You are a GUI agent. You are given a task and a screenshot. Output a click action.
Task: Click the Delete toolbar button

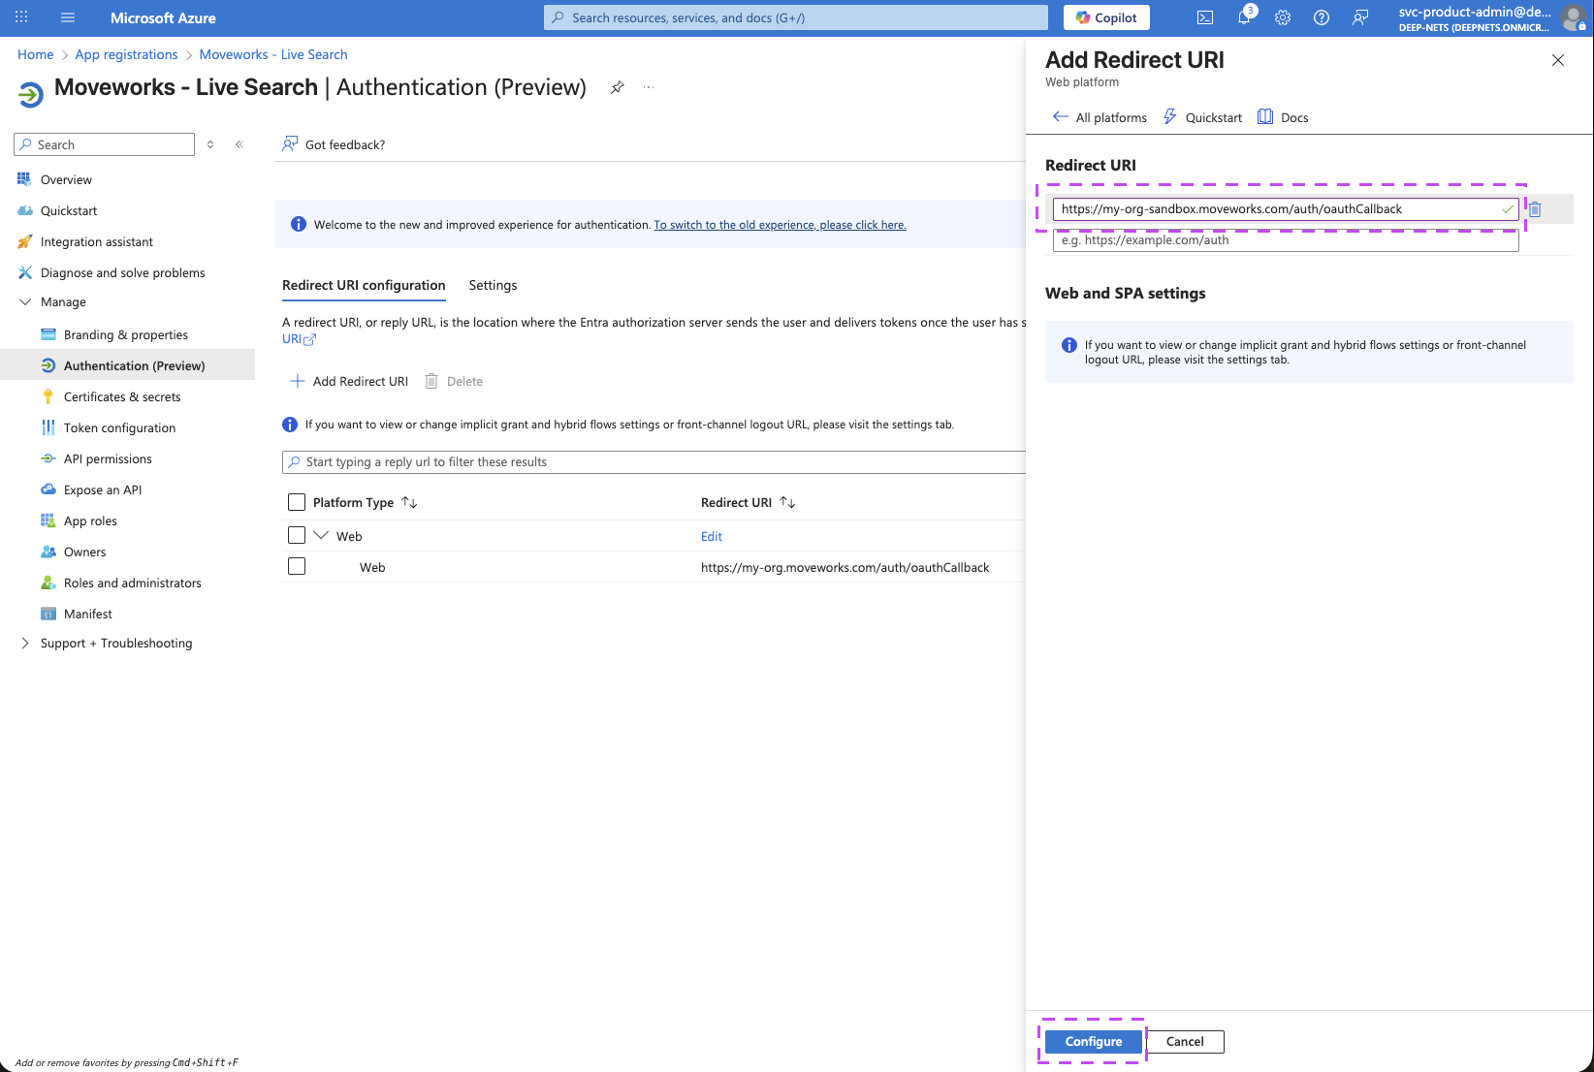[454, 381]
